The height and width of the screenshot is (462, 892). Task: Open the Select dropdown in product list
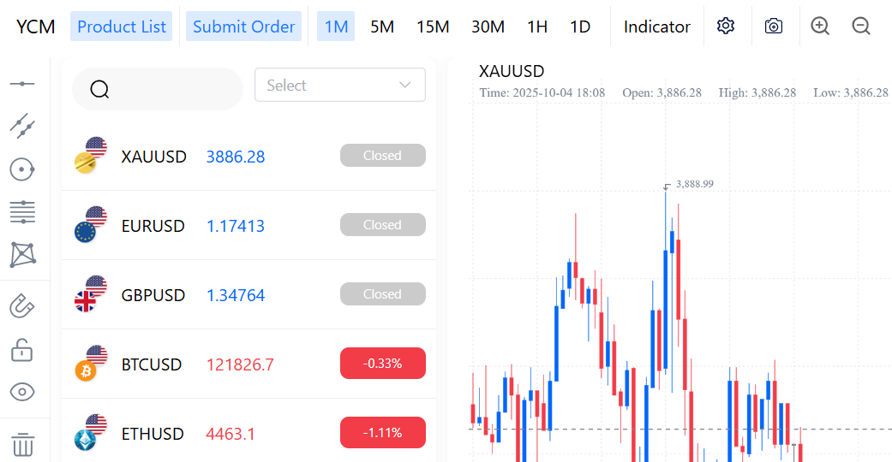[x=340, y=86]
